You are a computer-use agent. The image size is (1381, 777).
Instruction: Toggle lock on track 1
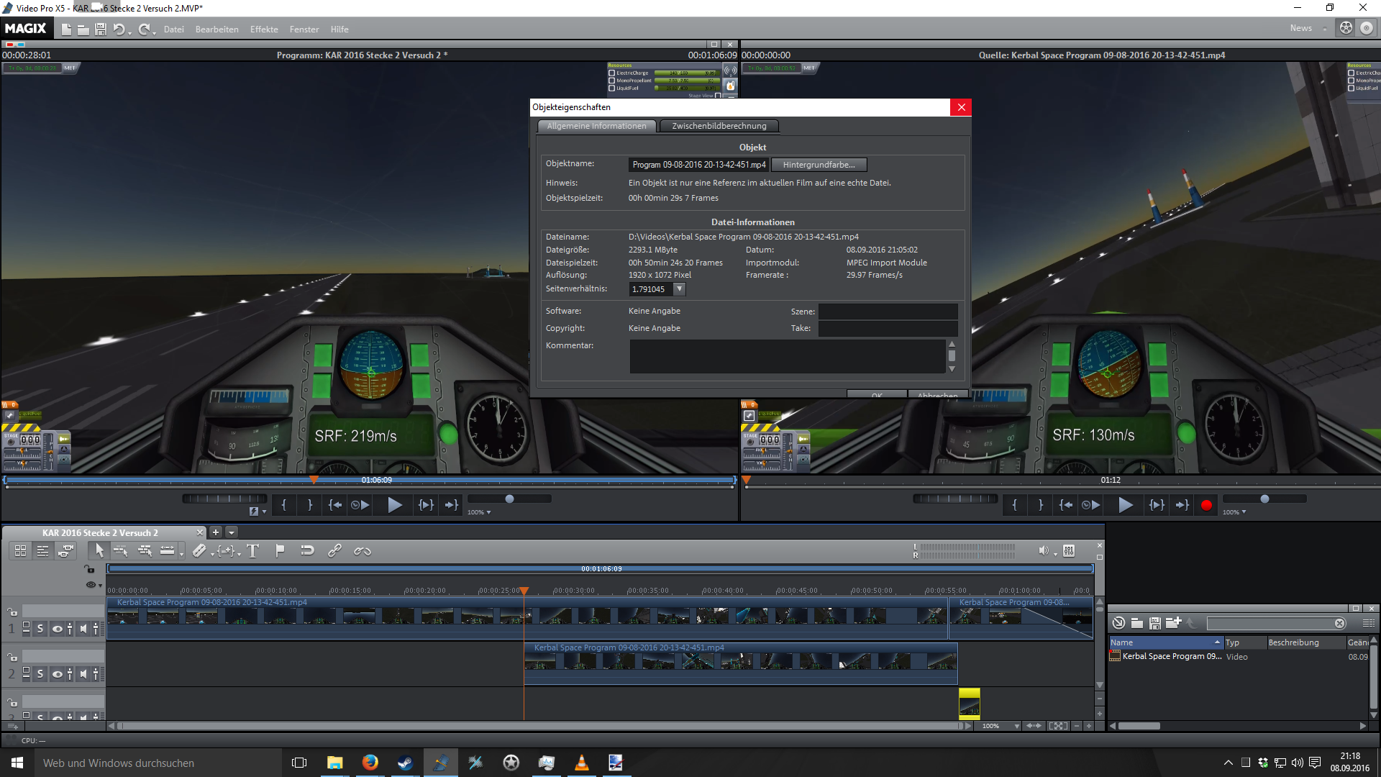pyautogui.click(x=12, y=612)
